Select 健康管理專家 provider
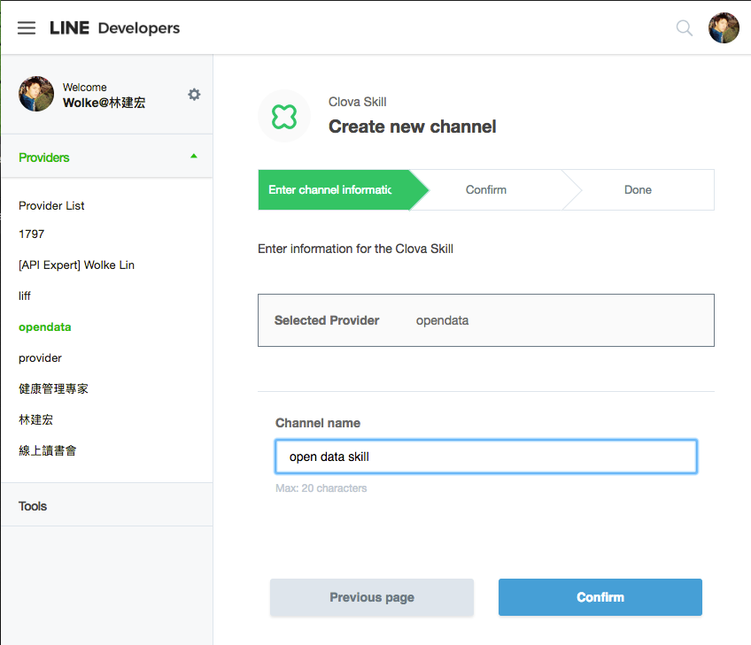 tap(54, 388)
